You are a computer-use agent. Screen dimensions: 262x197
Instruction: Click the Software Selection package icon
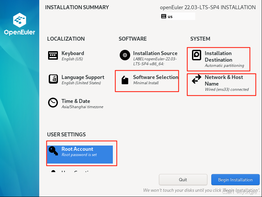(x=125, y=80)
